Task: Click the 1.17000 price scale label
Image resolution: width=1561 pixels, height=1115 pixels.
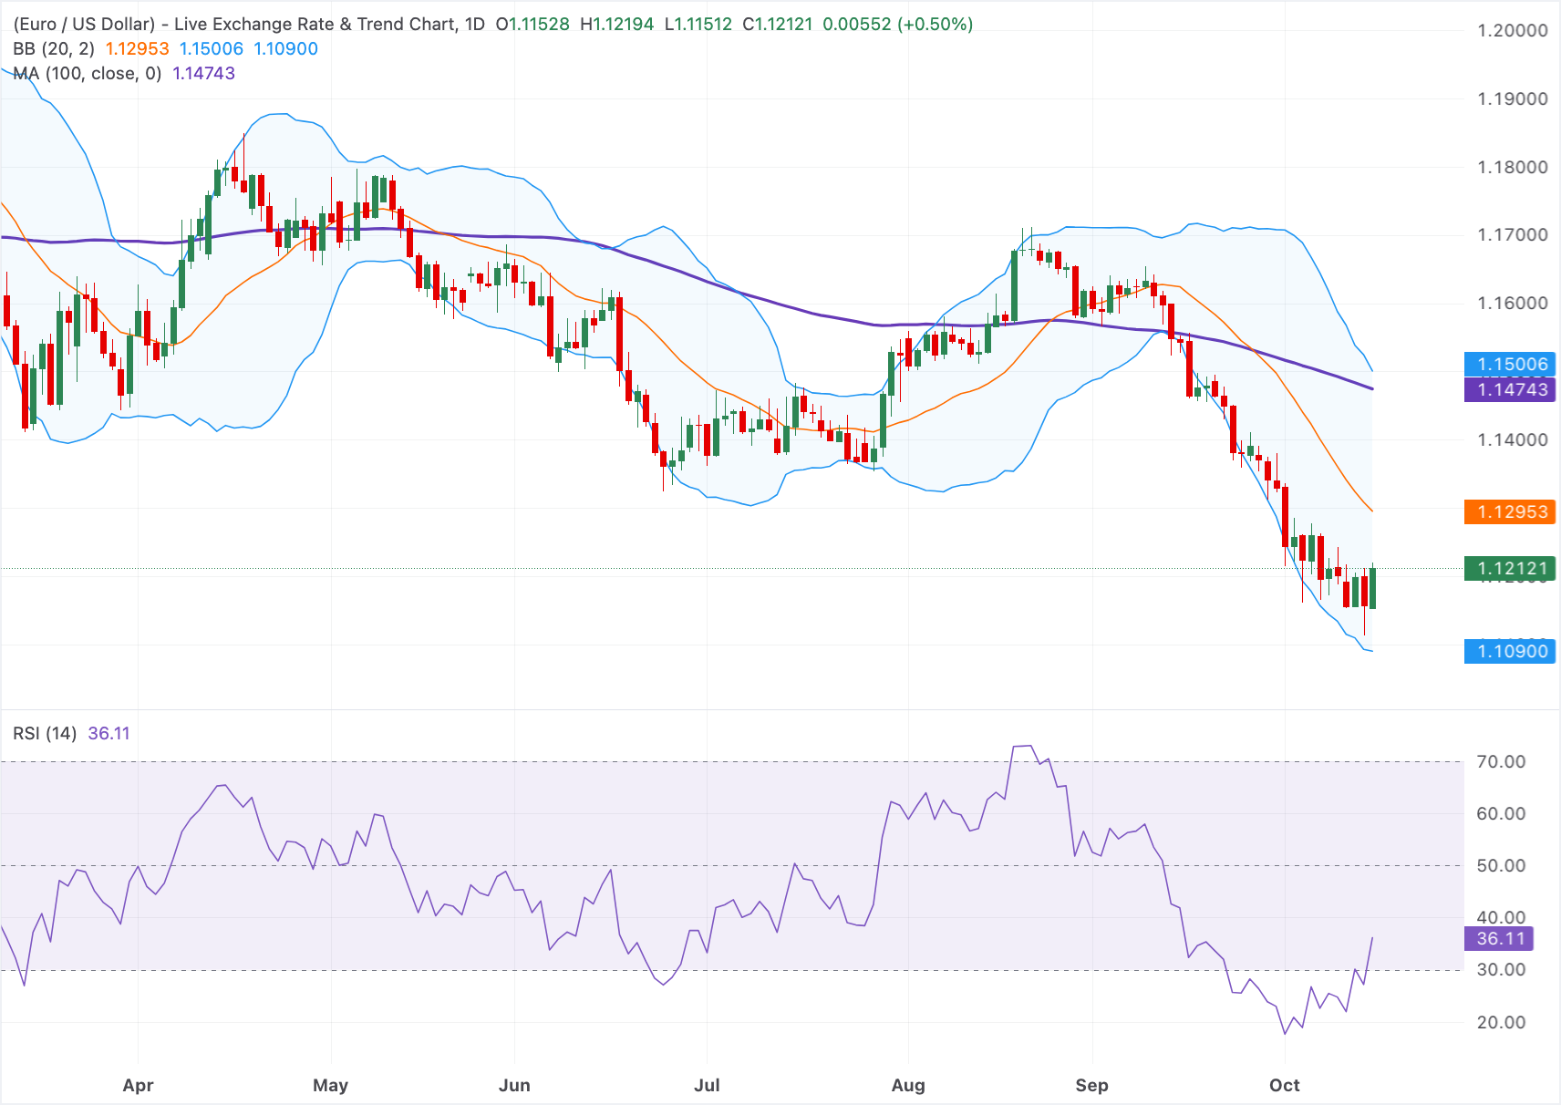Action: pos(1513,234)
